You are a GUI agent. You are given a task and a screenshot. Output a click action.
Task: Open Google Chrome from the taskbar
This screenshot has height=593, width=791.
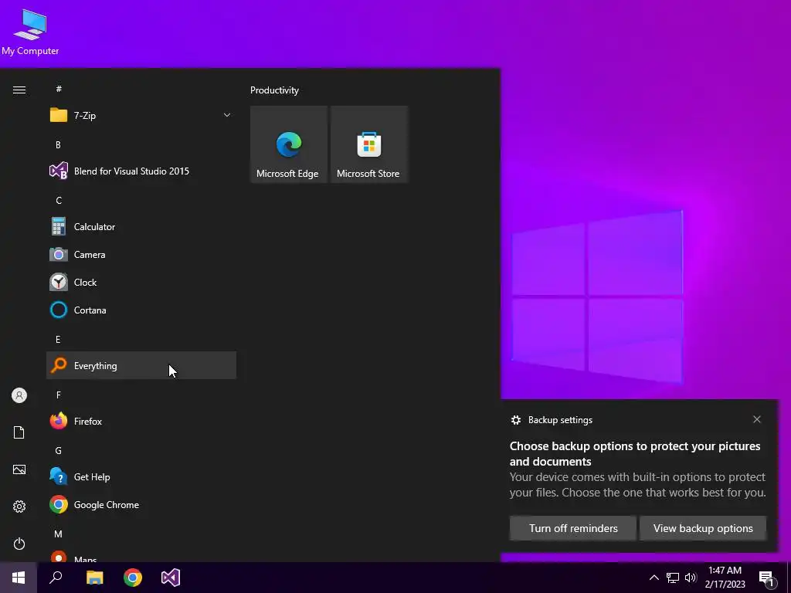[x=133, y=578]
